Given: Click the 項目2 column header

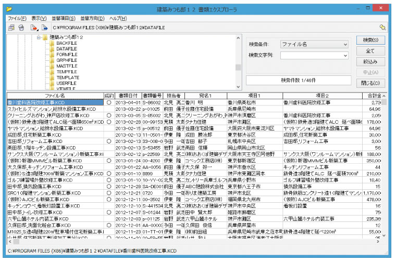Looking at the screenshot, I should click(x=322, y=96).
